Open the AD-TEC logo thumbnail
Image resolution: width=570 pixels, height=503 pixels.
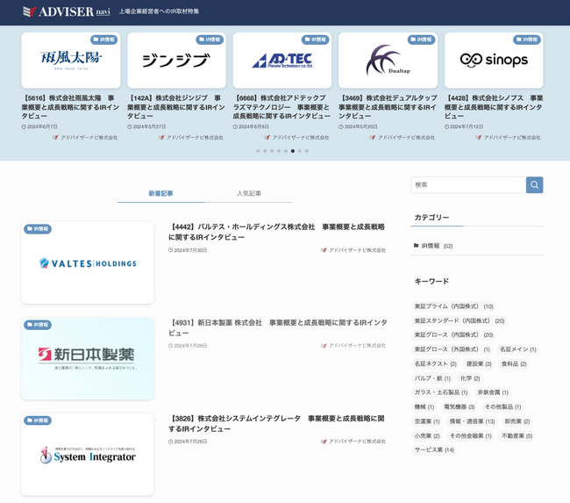tap(282, 60)
